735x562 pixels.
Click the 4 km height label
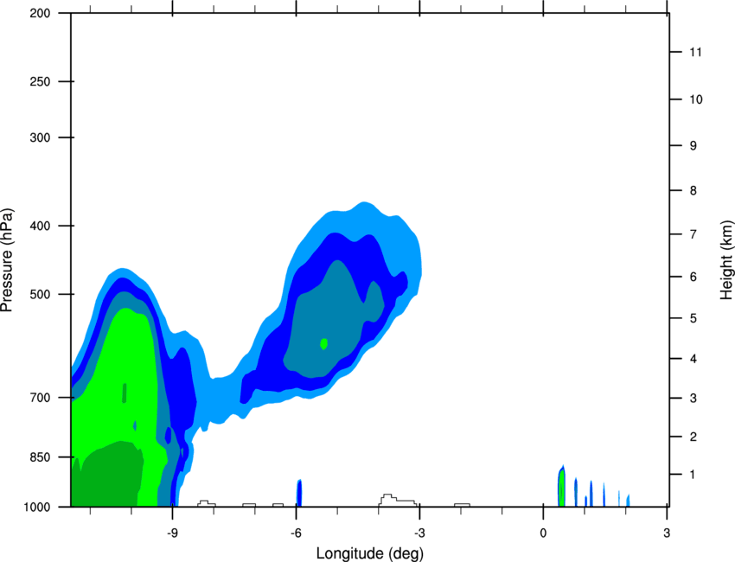(x=693, y=359)
